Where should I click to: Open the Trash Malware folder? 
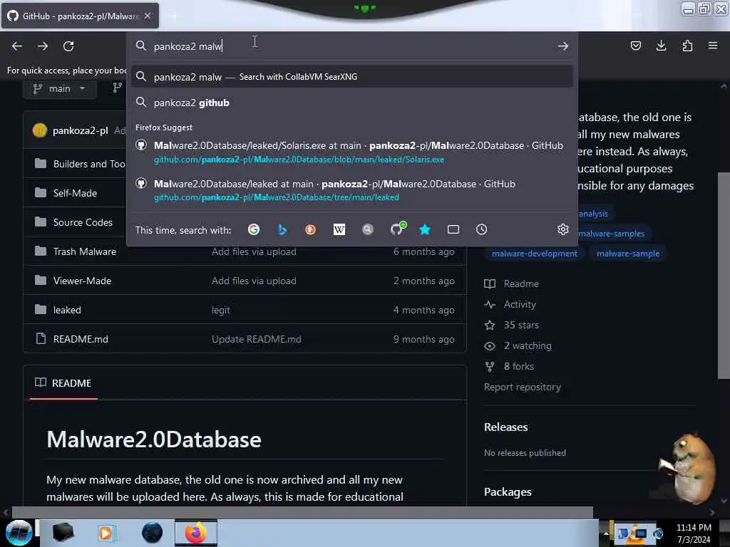pyautogui.click(x=85, y=251)
